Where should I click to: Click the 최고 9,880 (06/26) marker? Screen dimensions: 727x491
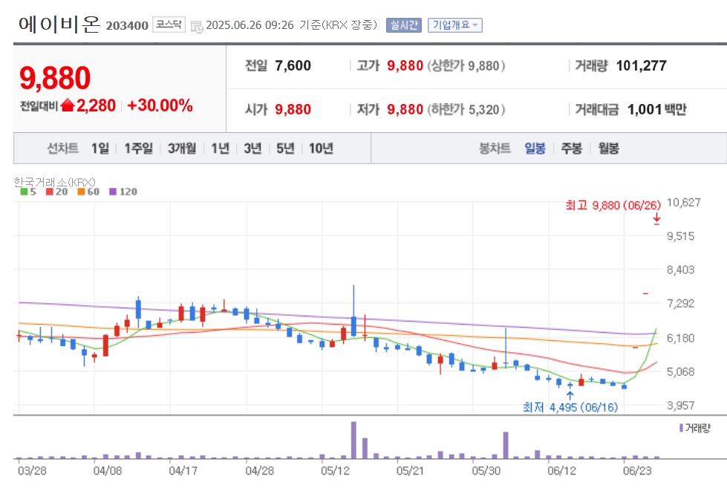point(613,205)
